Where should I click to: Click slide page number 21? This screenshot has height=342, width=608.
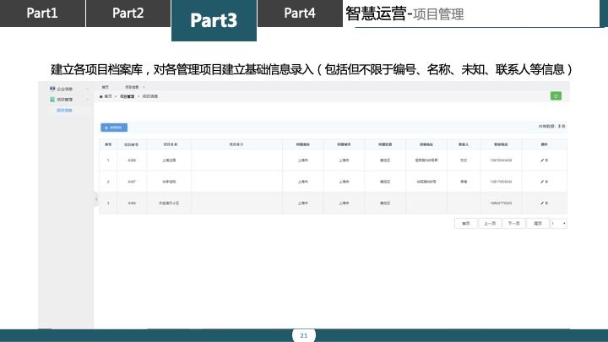(304, 336)
